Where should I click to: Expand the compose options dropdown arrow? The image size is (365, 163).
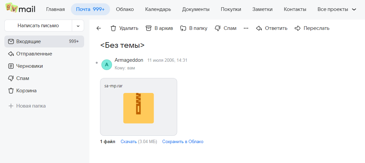tap(78, 26)
